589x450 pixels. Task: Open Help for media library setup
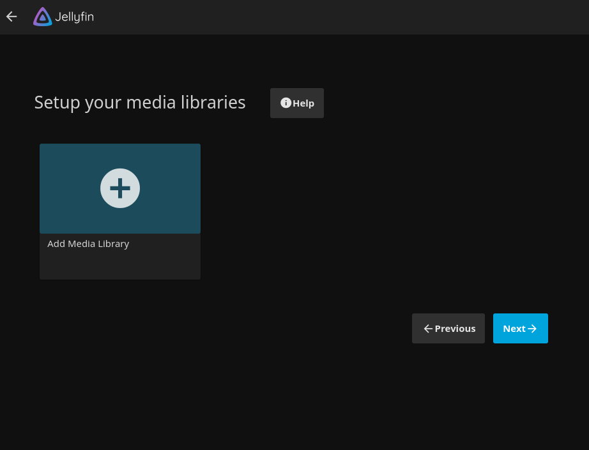click(296, 103)
